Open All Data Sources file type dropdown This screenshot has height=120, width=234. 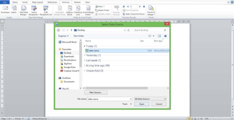pos(150,99)
